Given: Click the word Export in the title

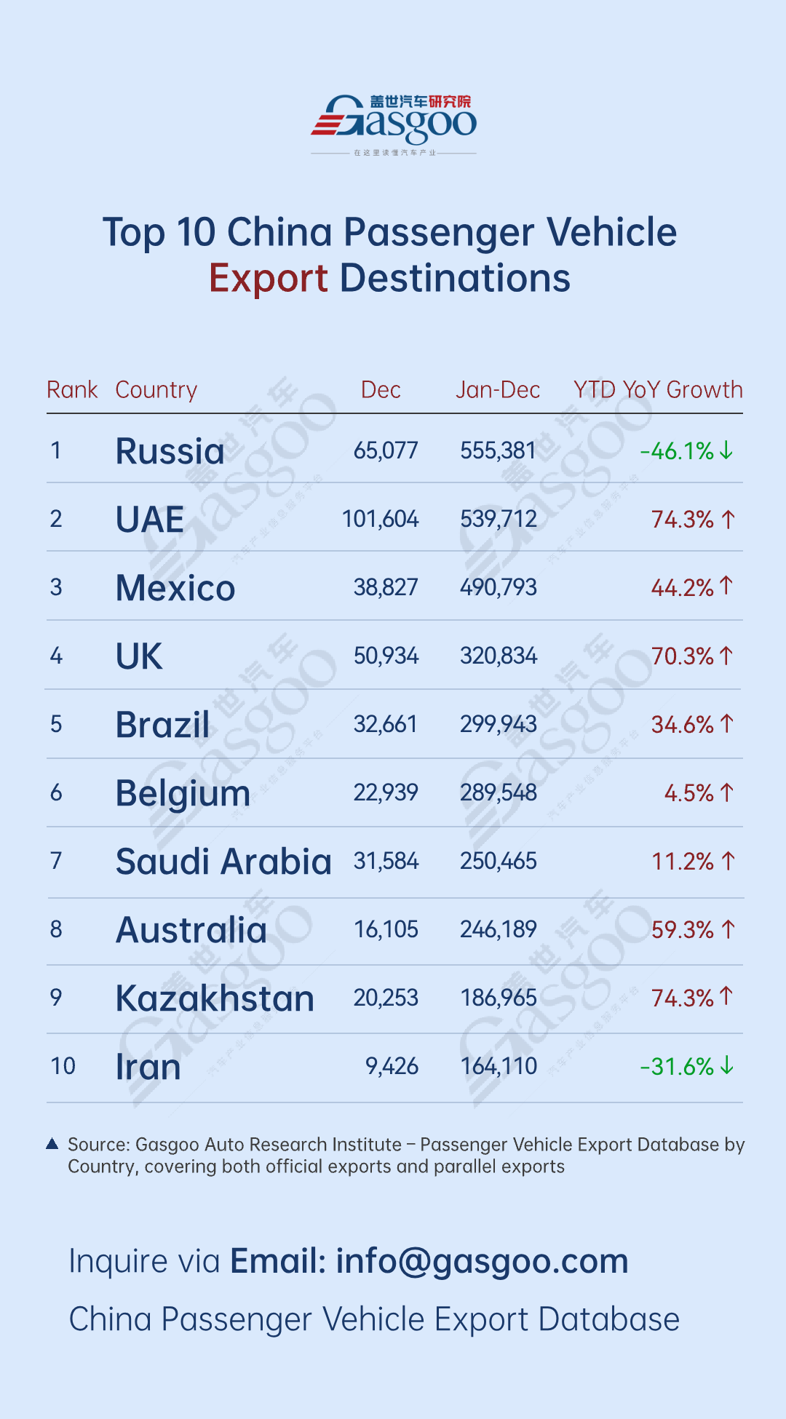Looking at the screenshot, I should pyautogui.click(x=269, y=279).
